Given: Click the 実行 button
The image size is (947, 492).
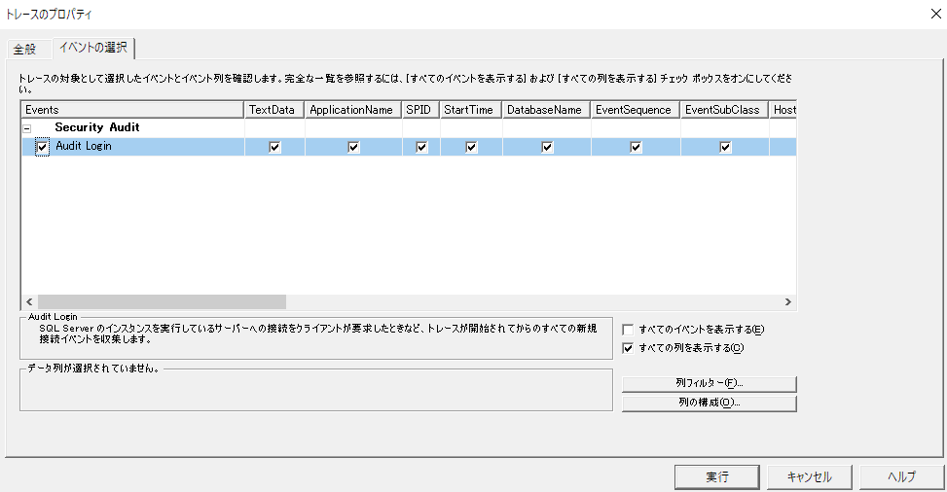Looking at the screenshot, I should 717,476.
